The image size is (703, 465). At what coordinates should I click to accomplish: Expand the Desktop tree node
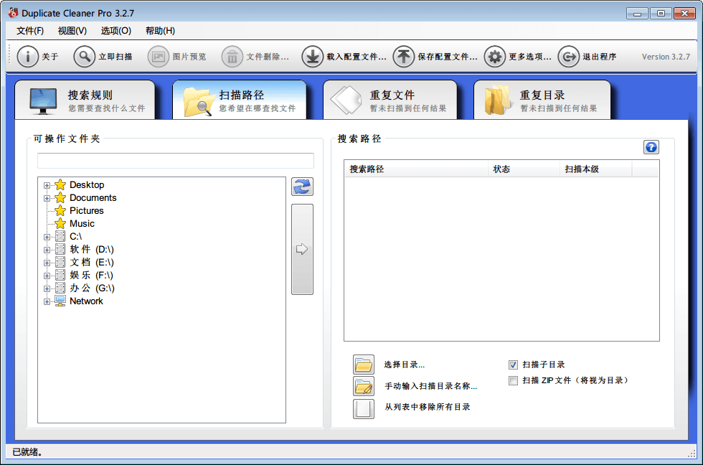point(47,185)
